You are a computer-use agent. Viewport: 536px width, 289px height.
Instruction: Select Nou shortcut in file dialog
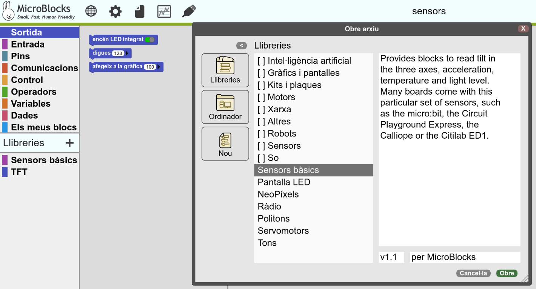(x=225, y=144)
